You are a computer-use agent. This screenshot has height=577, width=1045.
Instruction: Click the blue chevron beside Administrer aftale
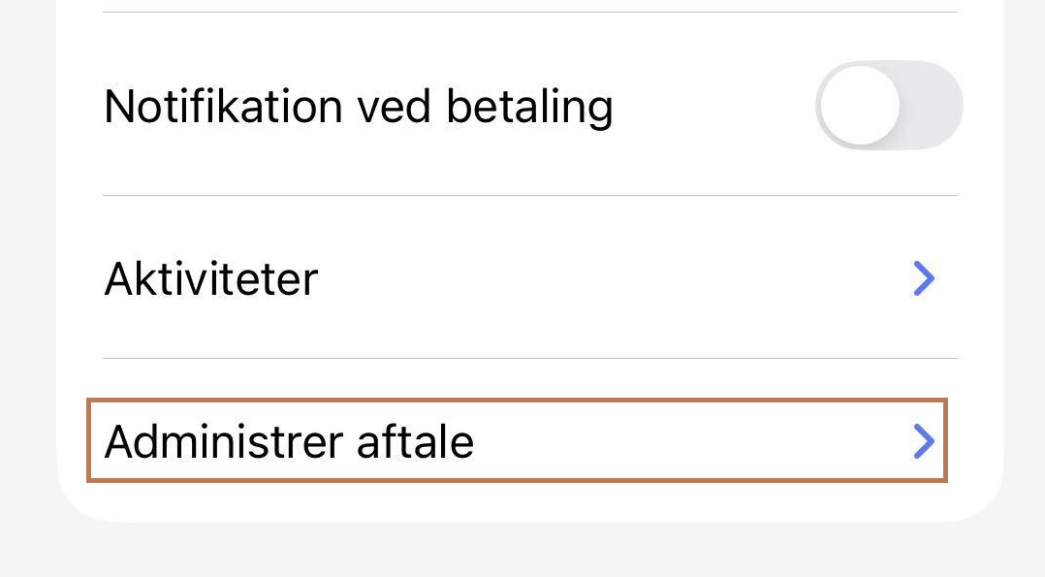[924, 442]
